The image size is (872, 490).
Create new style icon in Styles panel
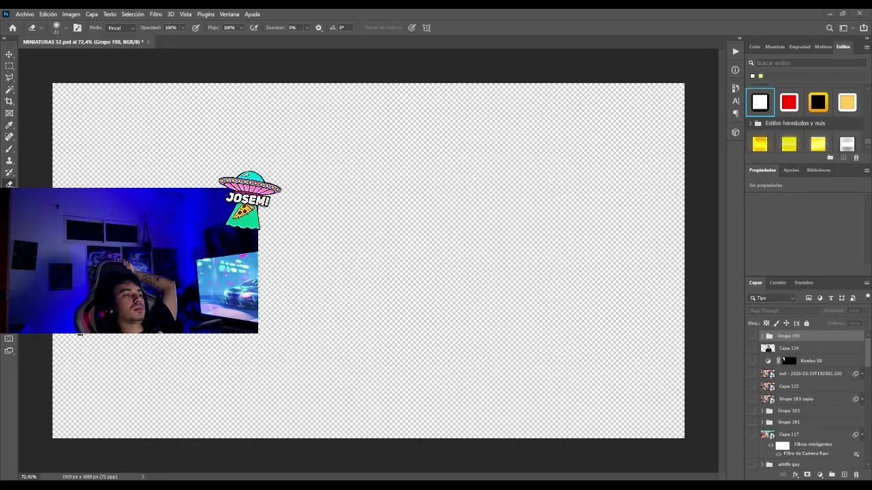click(843, 158)
